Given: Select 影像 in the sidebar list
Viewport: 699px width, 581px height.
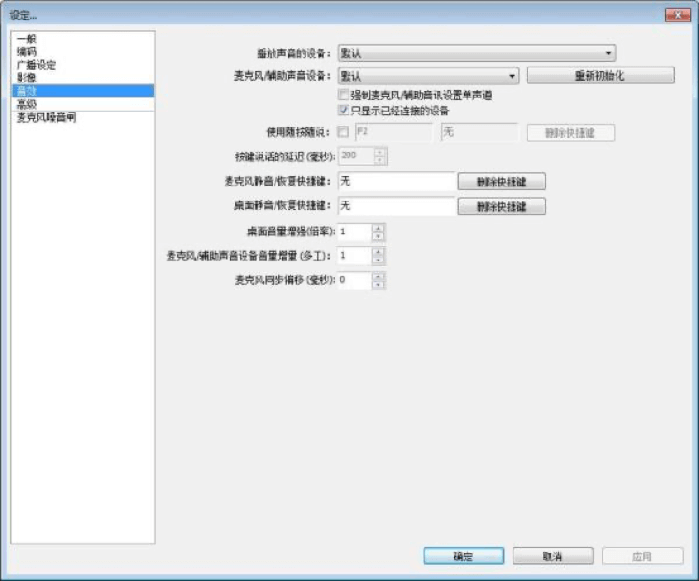Looking at the screenshot, I should coord(26,78).
